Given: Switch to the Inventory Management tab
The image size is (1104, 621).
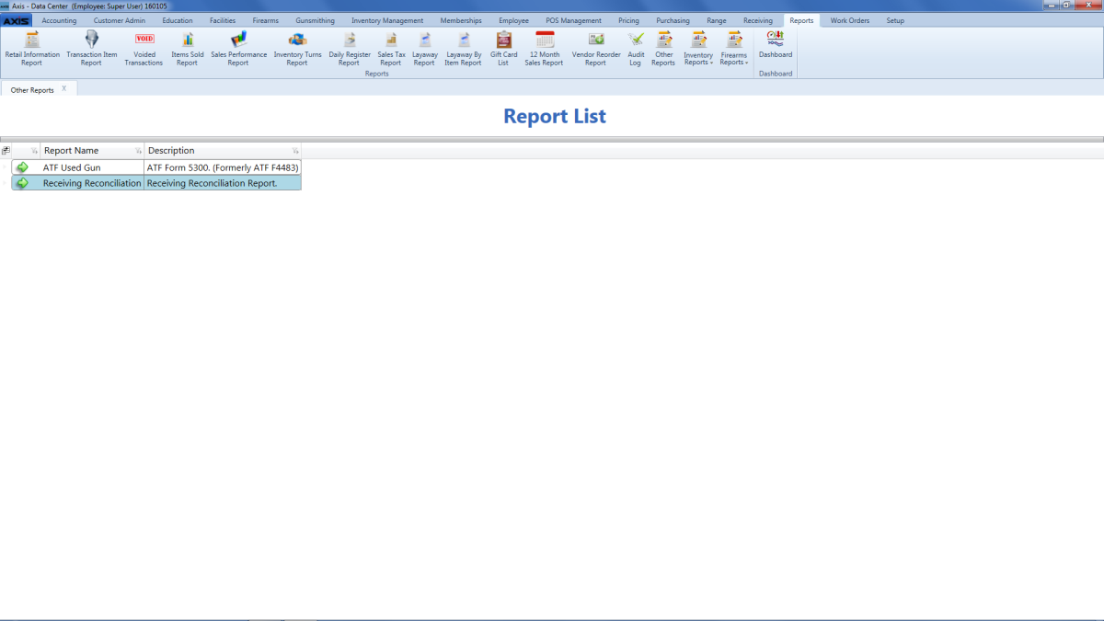Looking at the screenshot, I should pyautogui.click(x=387, y=20).
